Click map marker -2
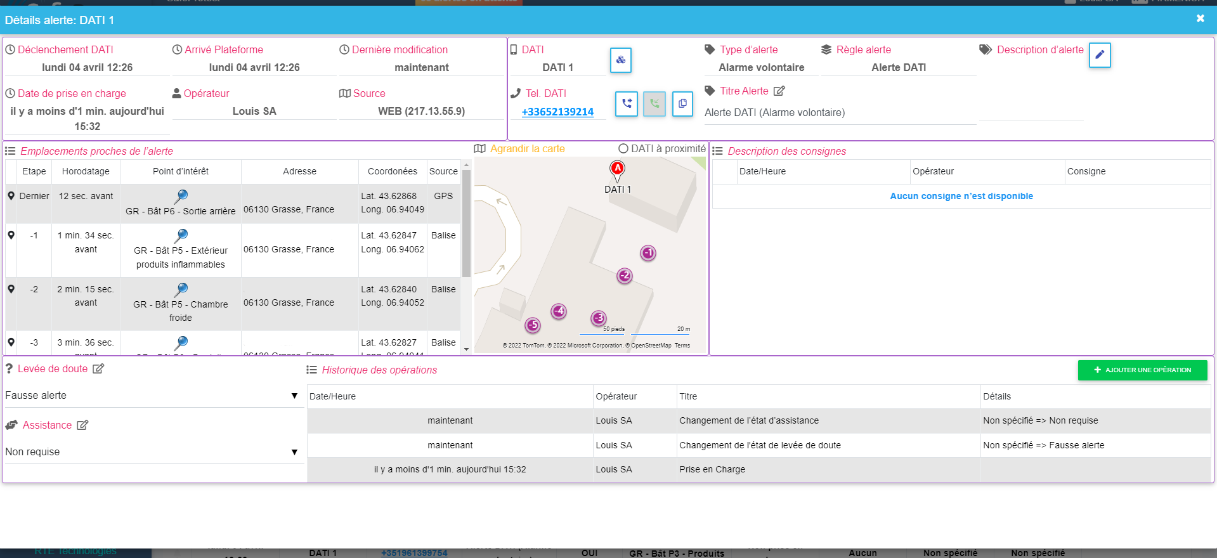 [x=625, y=275]
